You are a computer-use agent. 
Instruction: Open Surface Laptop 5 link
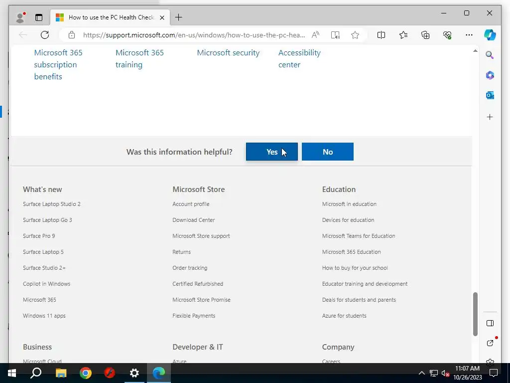pos(43,252)
